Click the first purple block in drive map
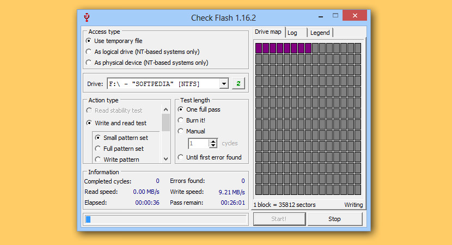Viewport: 452px width, 245px height. coord(259,48)
